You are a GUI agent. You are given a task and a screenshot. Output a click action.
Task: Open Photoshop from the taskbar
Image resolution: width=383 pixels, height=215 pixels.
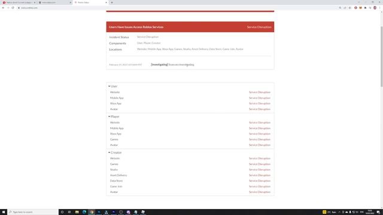pos(99,212)
